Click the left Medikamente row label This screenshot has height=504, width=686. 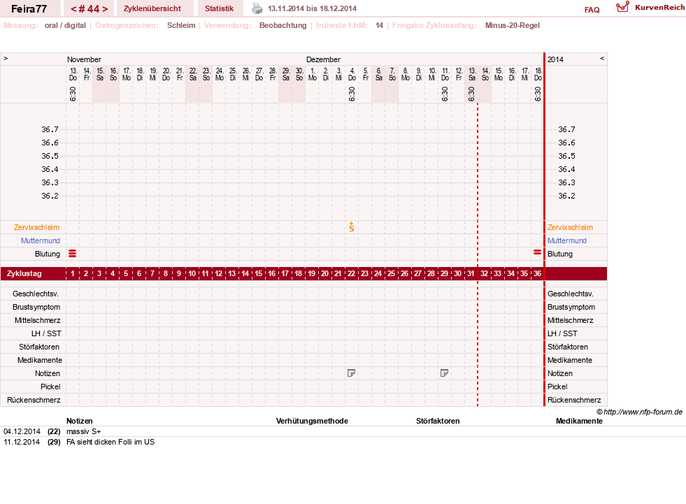(x=39, y=360)
